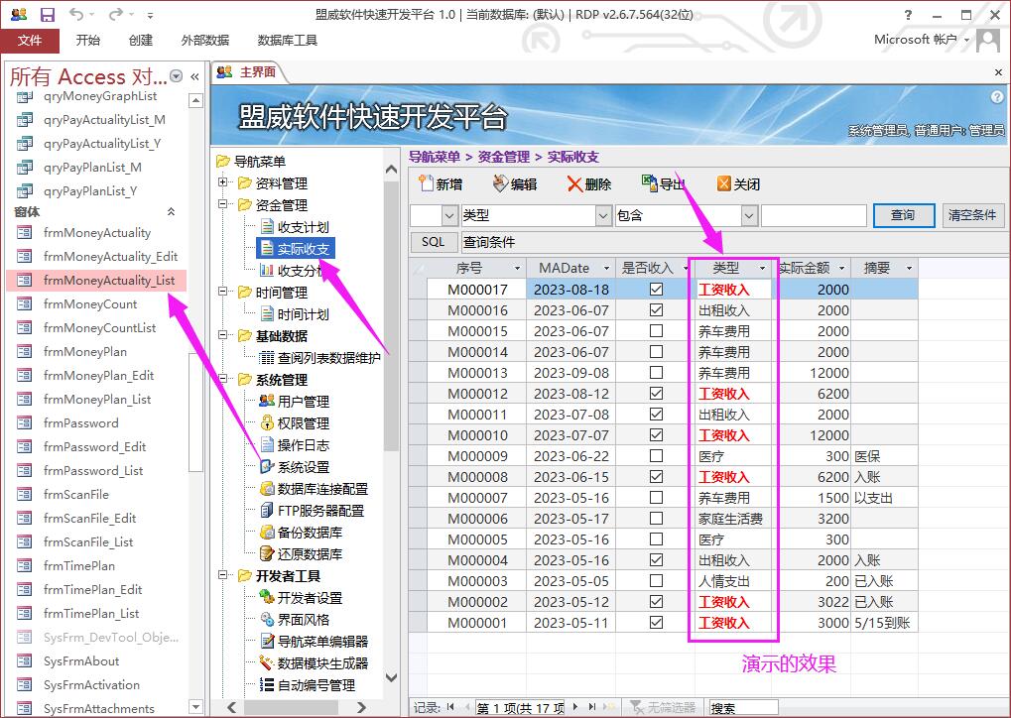
Task: Open the 类型 field dropdown in query bar
Action: tap(603, 216)
